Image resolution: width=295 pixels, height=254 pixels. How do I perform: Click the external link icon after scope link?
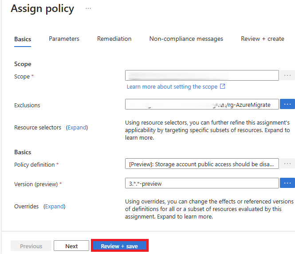tap(223, 86)
